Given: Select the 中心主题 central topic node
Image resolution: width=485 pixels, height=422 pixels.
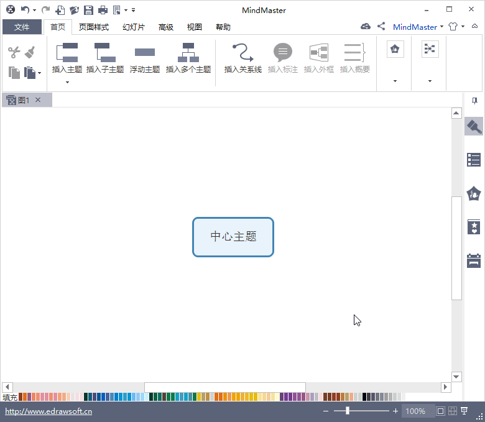Looking at the screenshot, I should click(233, 237).
